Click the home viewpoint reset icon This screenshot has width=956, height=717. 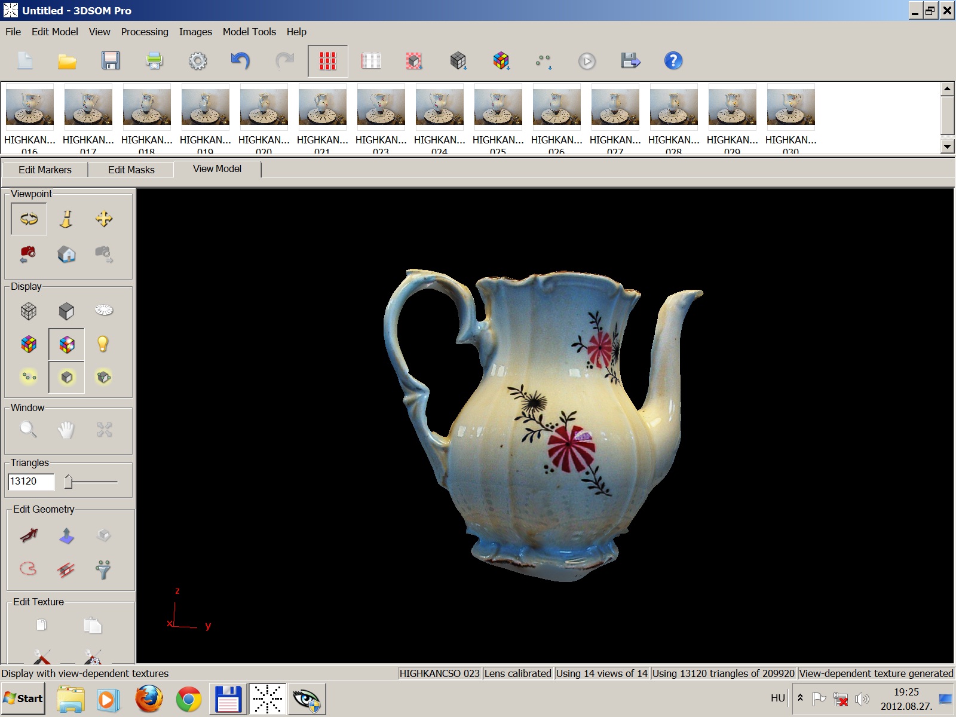point(66,255)
